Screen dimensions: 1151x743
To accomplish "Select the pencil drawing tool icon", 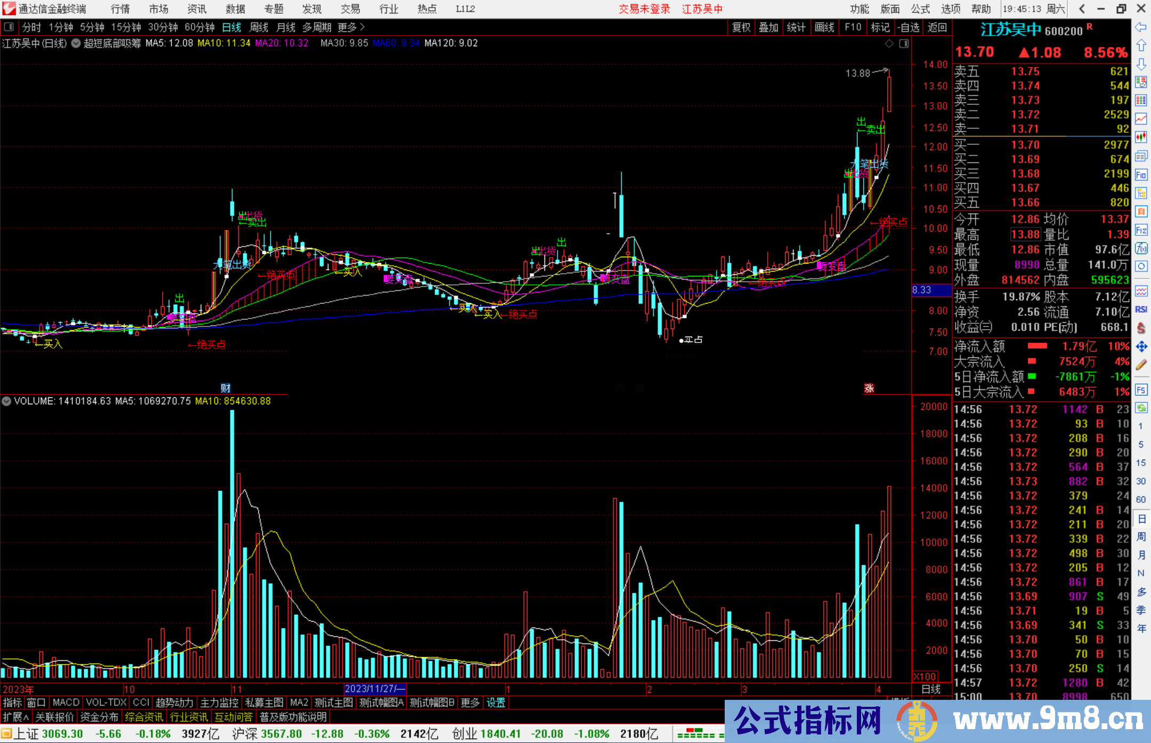I will tap(1141, 365).
